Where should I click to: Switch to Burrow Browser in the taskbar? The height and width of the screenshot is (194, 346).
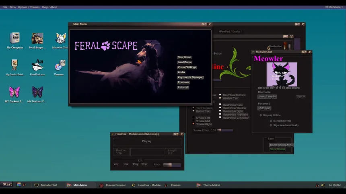(113, 185)
